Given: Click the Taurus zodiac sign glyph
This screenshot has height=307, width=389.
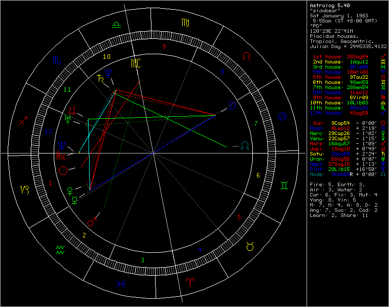Looking at the screenshot, I should pyautogui.click(x=250, y=246).
